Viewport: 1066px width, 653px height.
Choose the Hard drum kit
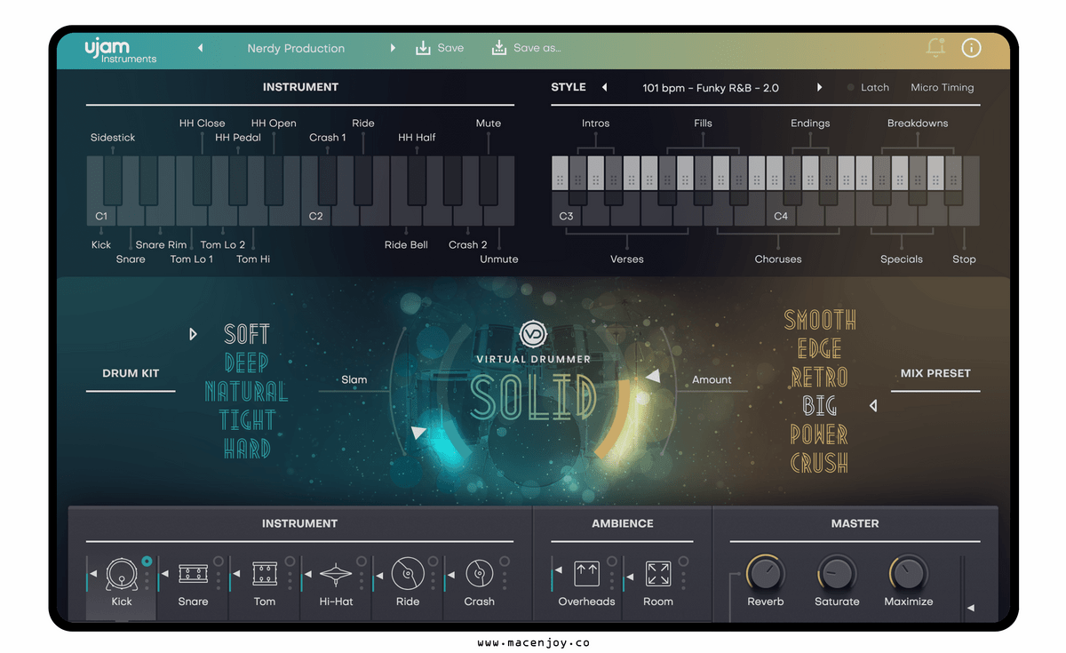click(247, 449)
